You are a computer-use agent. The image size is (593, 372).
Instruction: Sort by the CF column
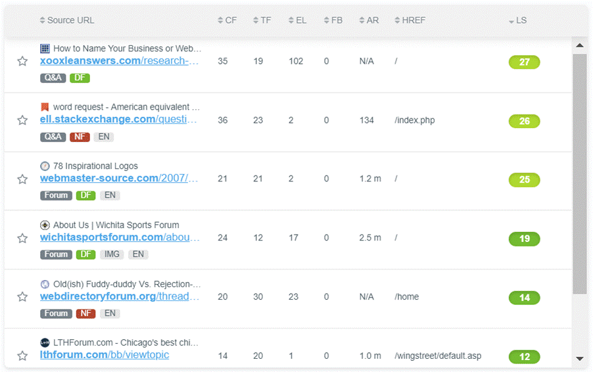coord(227,20)
